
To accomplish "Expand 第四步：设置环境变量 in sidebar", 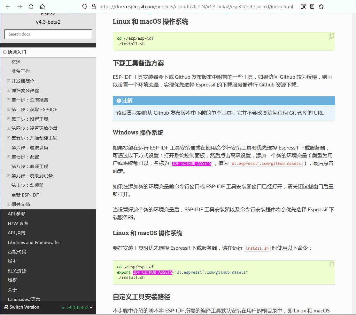I will pos(9,128).
